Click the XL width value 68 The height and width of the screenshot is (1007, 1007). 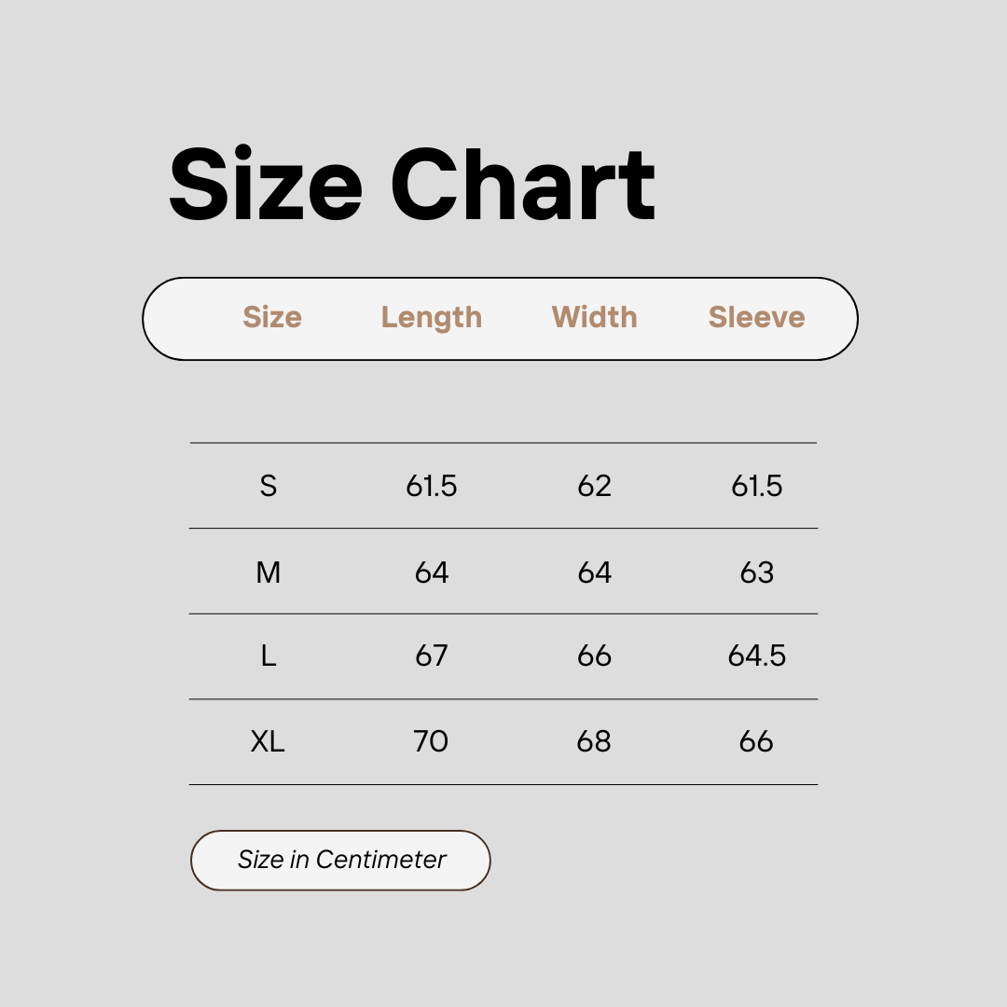click(594, 742)
